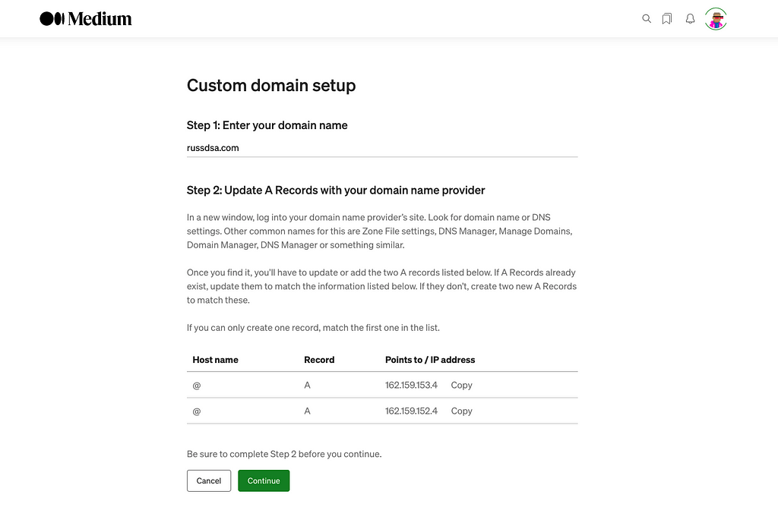
Task: Click the domain name input field
Action: (x=382, y=148)
